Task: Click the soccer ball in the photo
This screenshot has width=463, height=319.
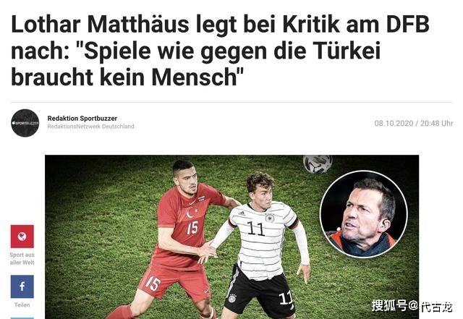Action: (318, 163)
